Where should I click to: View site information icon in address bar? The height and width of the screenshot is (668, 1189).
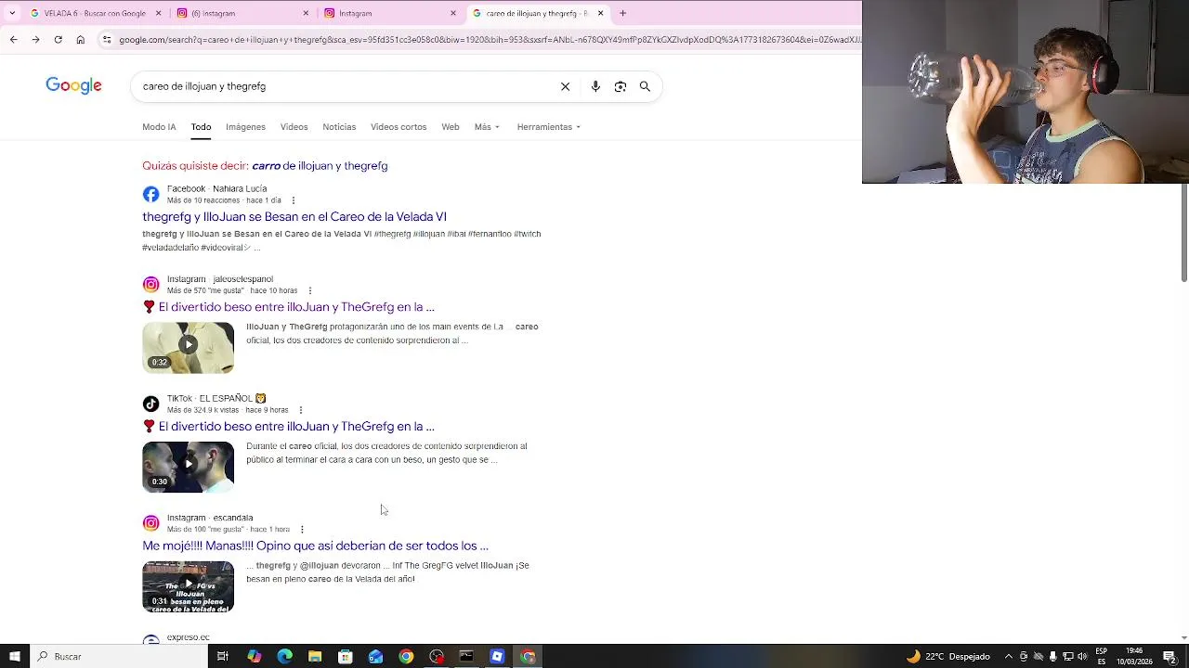(107, 39)
